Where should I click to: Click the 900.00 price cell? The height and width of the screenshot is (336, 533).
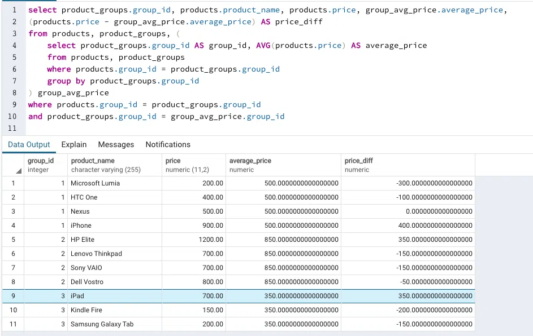pyautogui.click(x=194, y=226)
